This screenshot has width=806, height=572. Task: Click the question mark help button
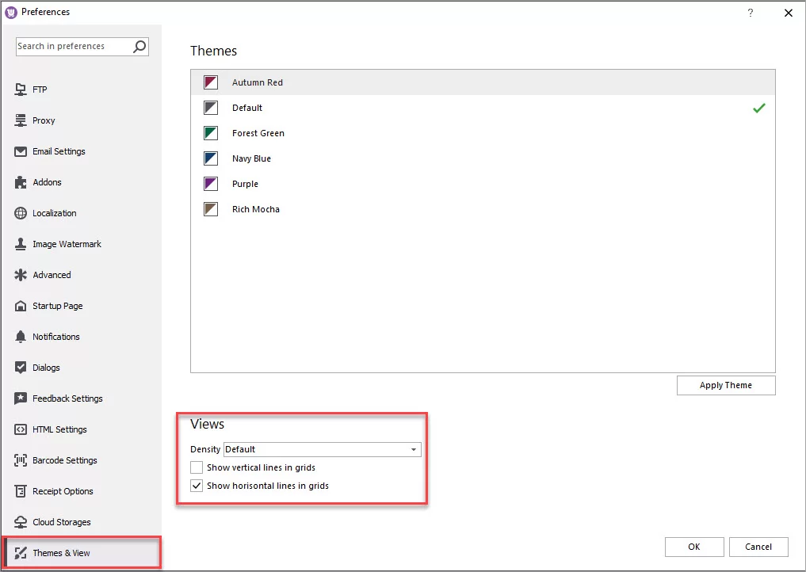751,13
